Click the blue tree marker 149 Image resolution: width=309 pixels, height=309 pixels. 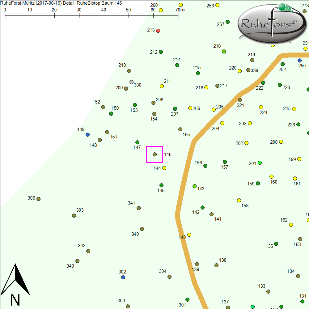pyautogui.click(x=88, y=135)
